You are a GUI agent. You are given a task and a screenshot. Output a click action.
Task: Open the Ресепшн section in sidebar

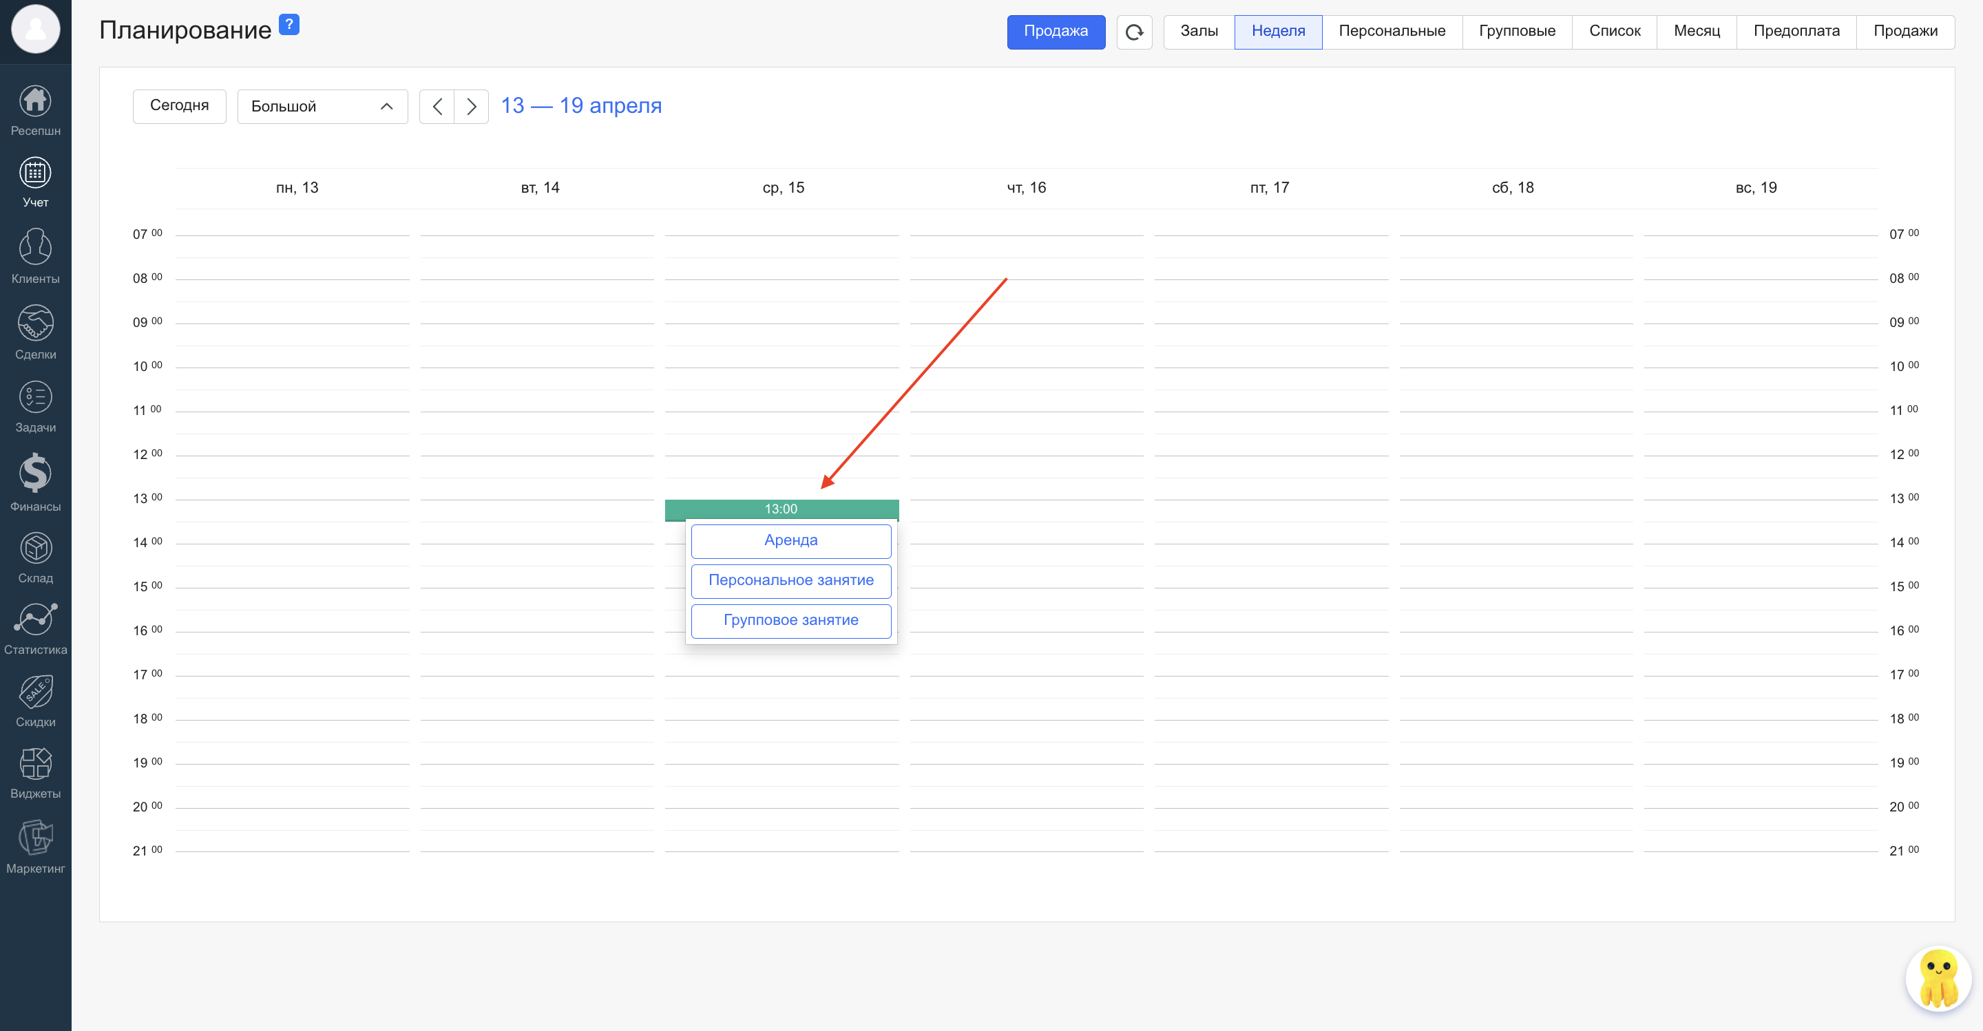tap(35, 110)
